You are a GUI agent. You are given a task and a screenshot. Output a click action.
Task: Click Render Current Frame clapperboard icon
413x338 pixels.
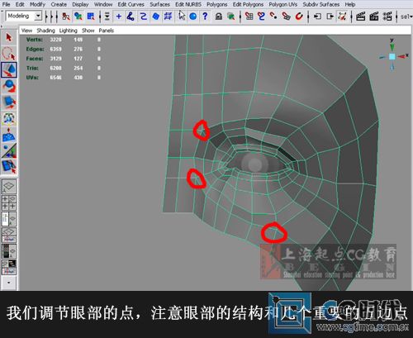click(360, 17)
